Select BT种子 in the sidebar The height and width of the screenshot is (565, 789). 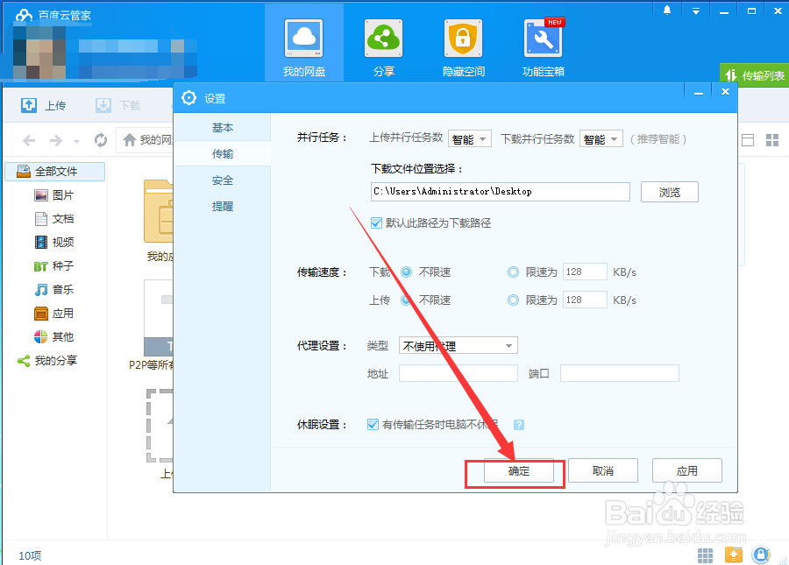pos(55,265)
